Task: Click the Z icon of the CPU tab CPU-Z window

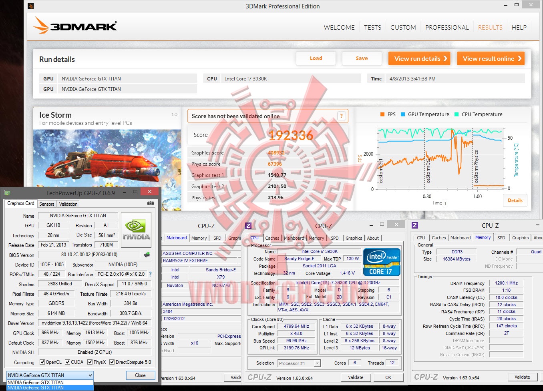Action: click(248, 226)
